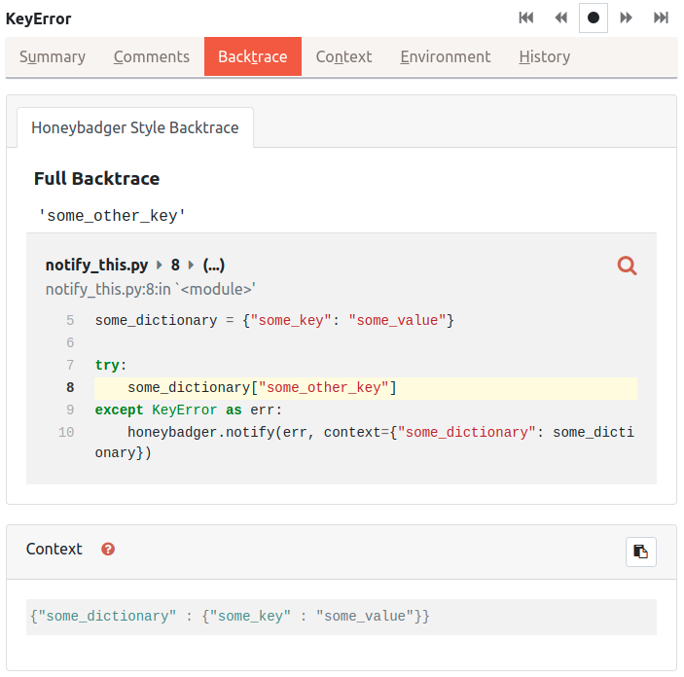Expand the arrow after line 8
The width and height of the screenshot is (684, 677).
191,265
